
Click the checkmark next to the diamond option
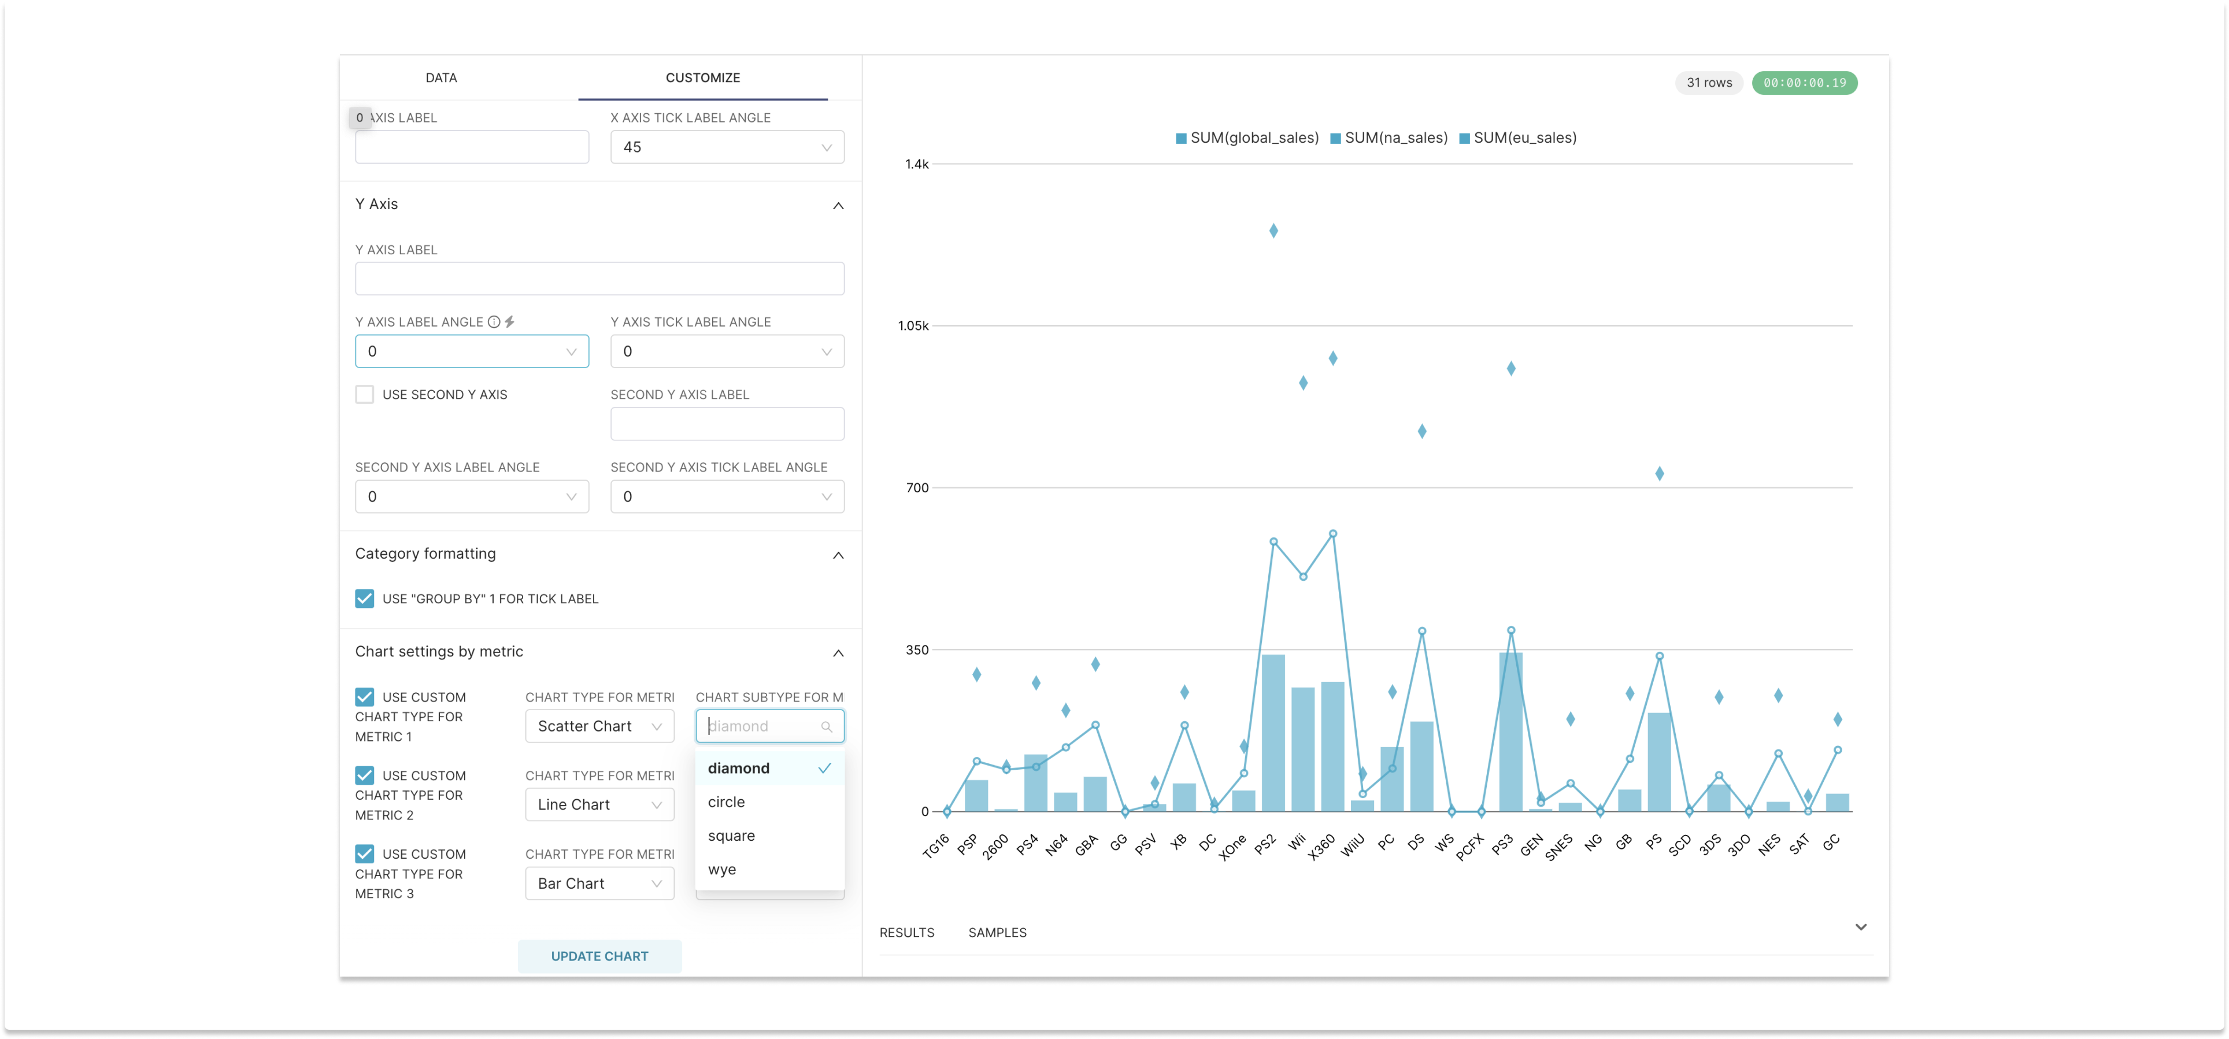click(824, 768)
